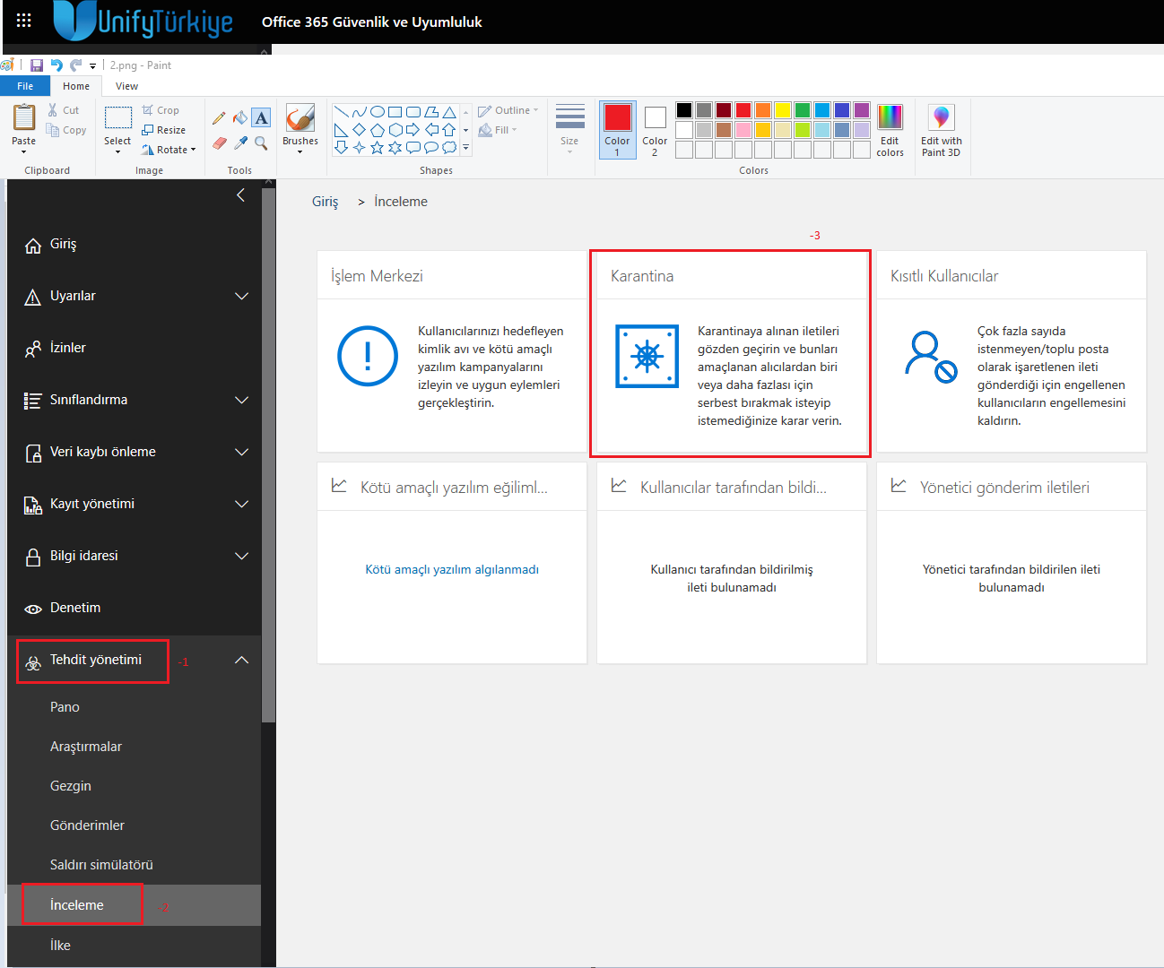
Task: Click the Cut scissors tool
Action: point(63,110)
